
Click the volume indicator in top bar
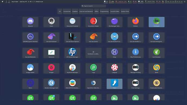point(158,2)
